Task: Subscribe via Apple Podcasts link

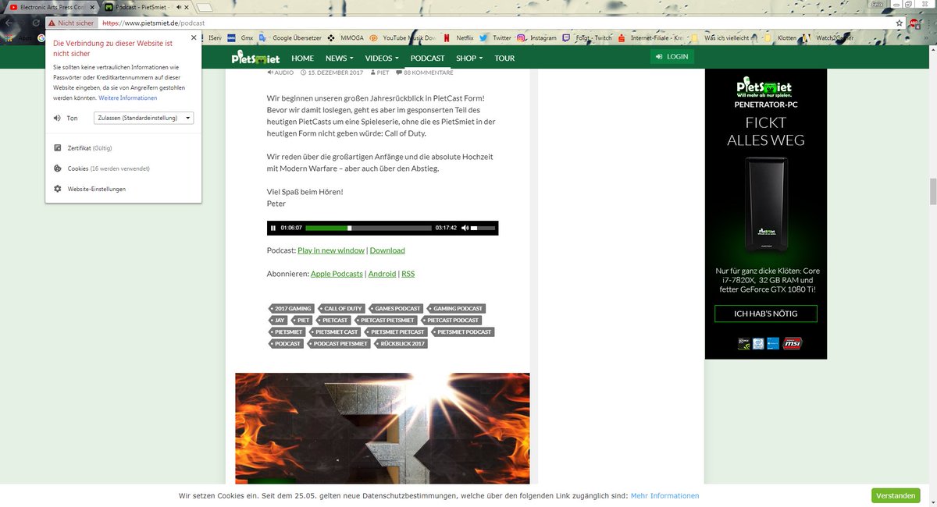Action: click(x=337, y=274)
